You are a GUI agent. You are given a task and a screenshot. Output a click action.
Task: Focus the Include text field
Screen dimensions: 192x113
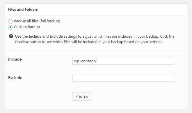coord(123,61)
